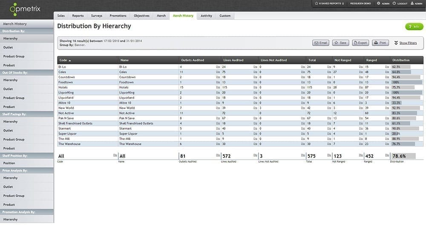Click the total Distribution bar showing 78.6%
The image size is (426, 227).
pyautogui.click(x=403, y=156)
